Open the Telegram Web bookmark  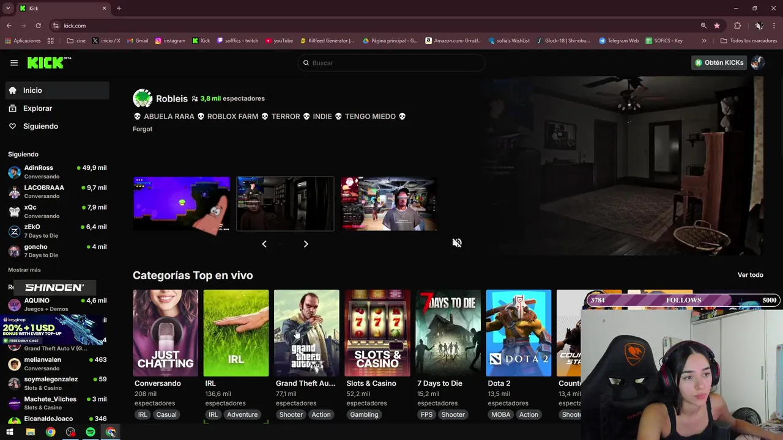coord(618,41)
